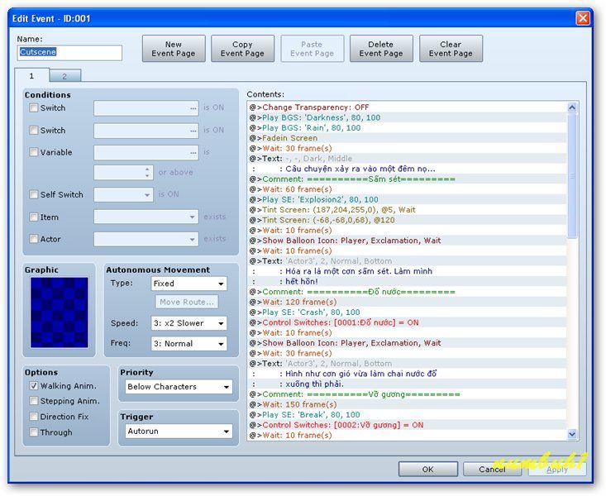
Task: Click the Contents scroll up arrow
Action: tap(572, 107)
